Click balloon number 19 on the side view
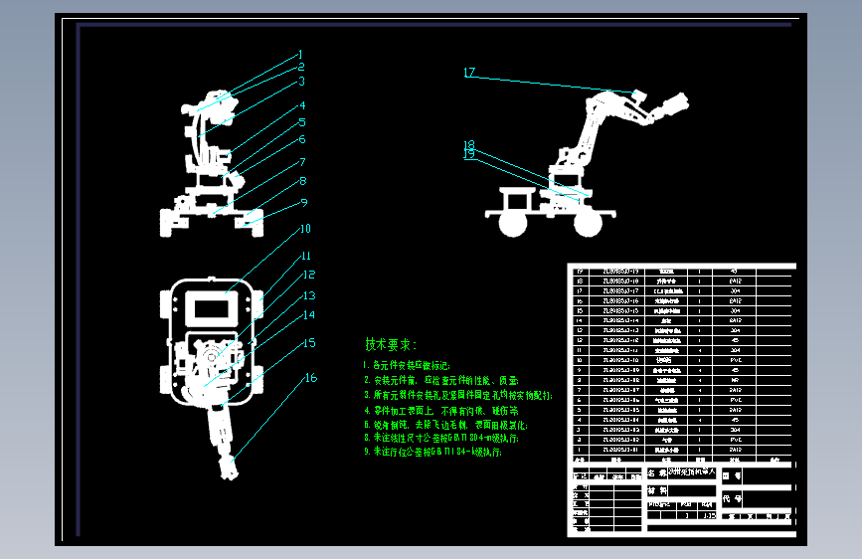Screen dimensions: 862x559 pyautogui.click(x=469, y=154)
